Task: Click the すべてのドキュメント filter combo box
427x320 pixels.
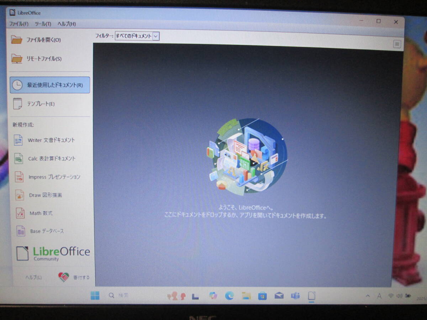Action: pyautogui.click(x=137, y=36)
